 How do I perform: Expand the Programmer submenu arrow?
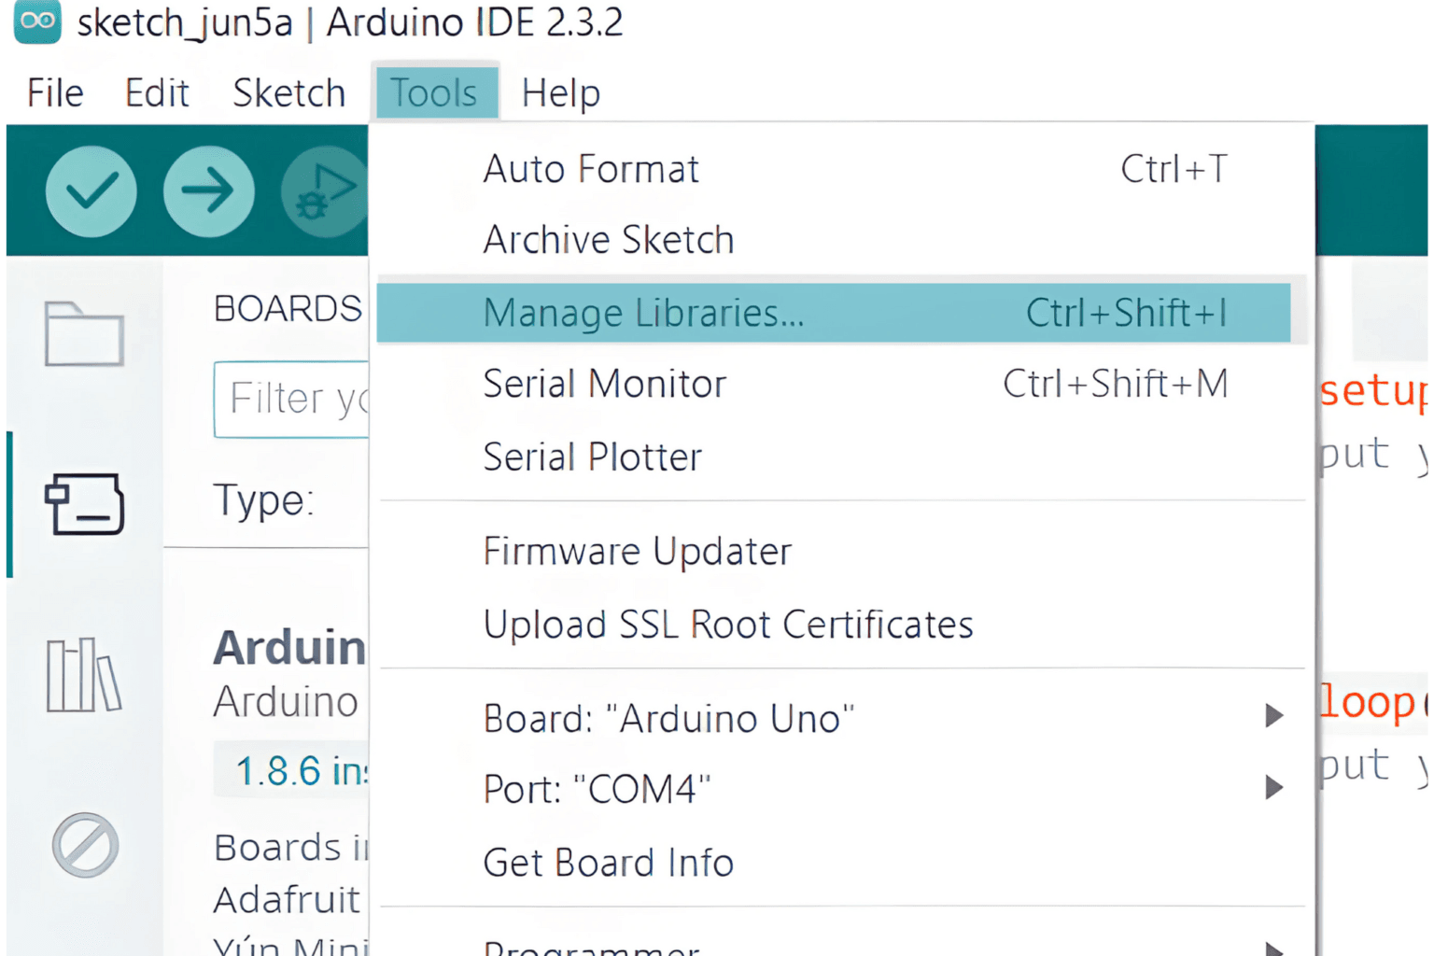(x=1274, y=948)
